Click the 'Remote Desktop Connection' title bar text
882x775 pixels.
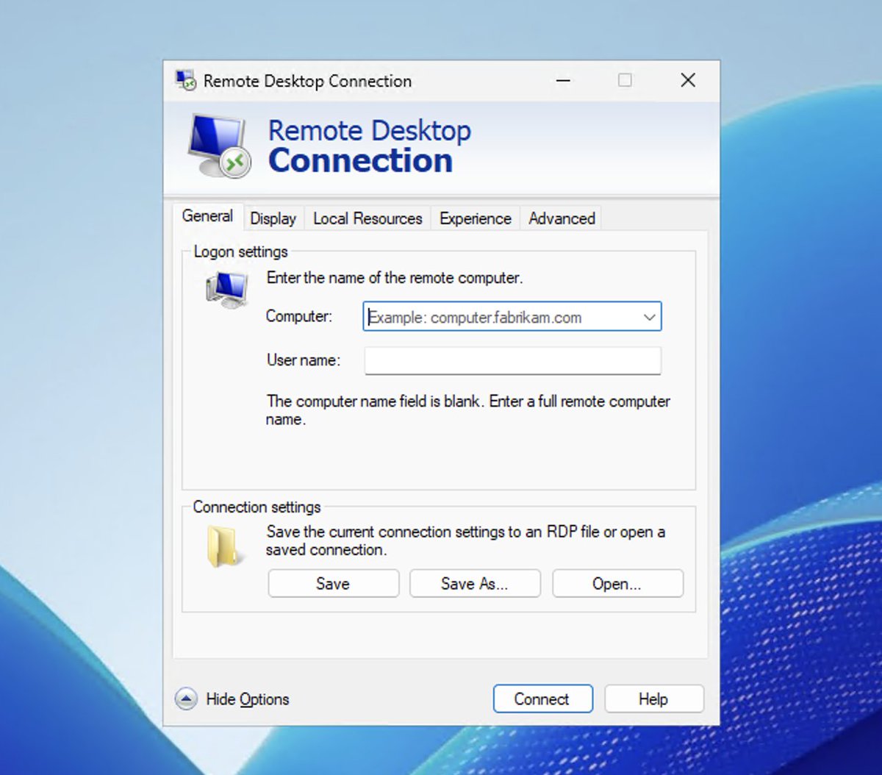[x=307, y=81]
